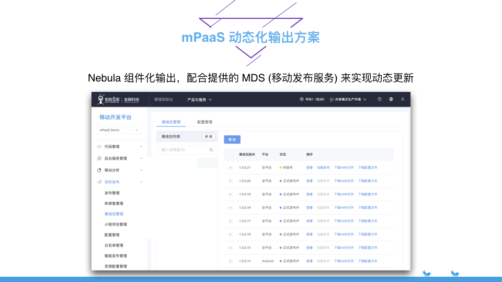The image size is (502, 282).
Task: Click 查看 for version 1.0.0.14
Action: point(309,261)
